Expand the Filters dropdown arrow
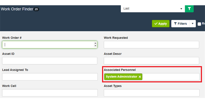The width and height of the screenshot is (205, 105). click(x=192, y=24)
